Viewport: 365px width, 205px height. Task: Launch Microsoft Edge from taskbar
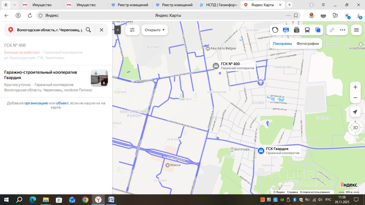[33, 200]
